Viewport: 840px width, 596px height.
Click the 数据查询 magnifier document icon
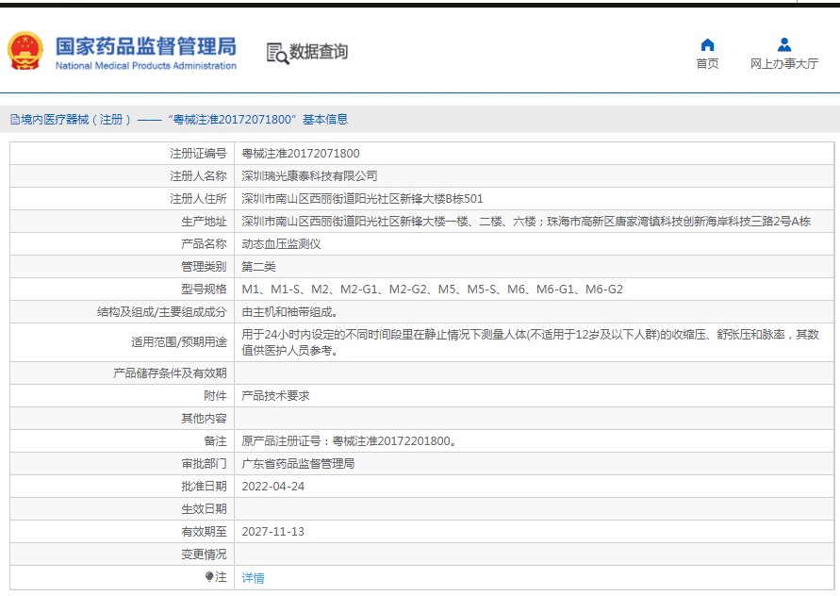tap(276, 53)
